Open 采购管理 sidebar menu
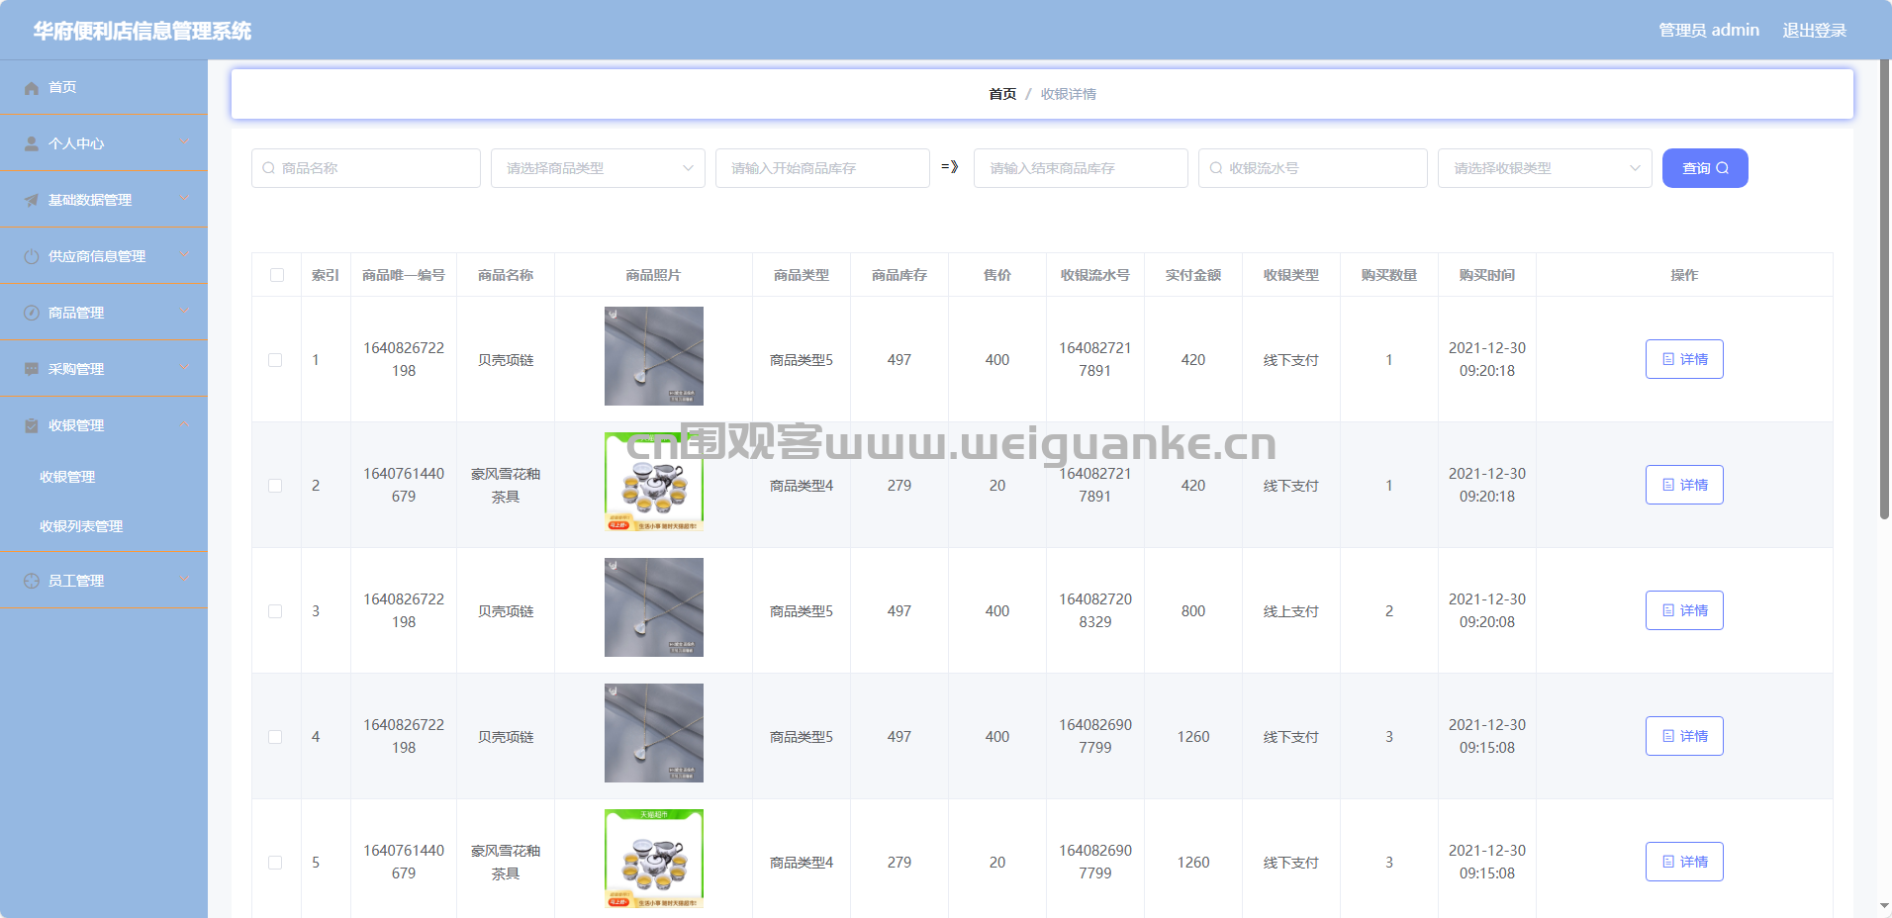This screenshot has height=918, width=1892. (104, 369)
